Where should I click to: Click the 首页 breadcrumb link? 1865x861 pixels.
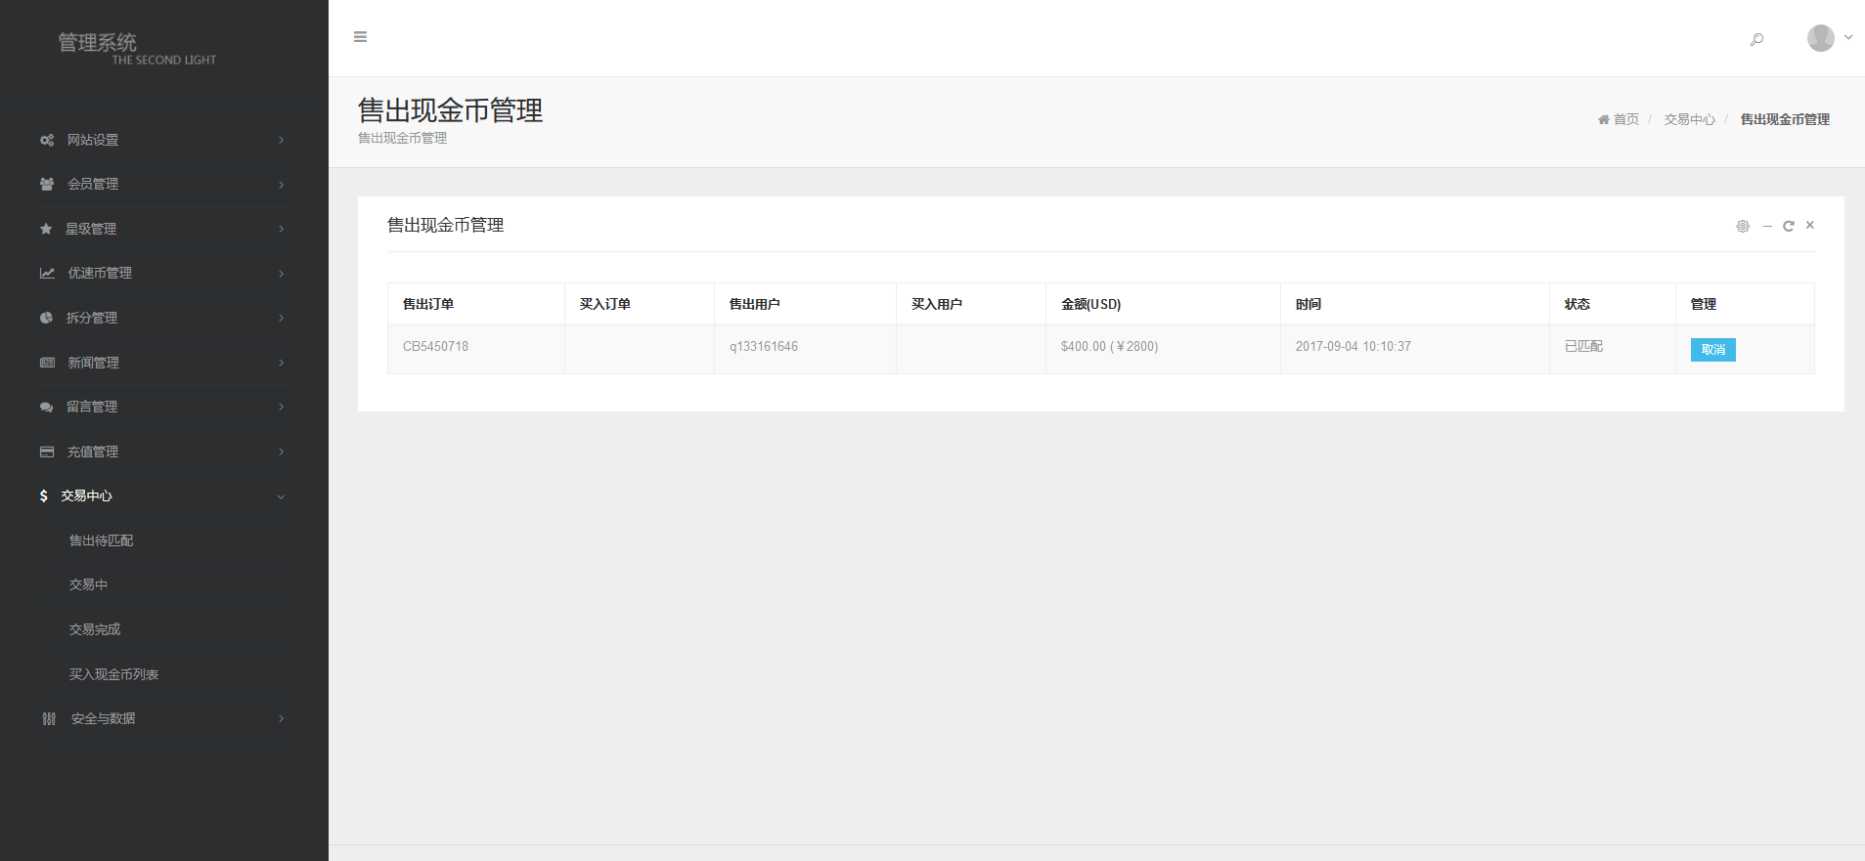1624,119
